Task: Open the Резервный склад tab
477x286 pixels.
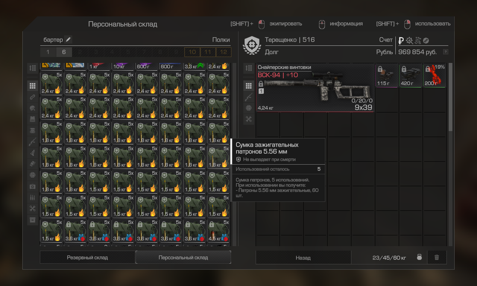Action: 87,257
